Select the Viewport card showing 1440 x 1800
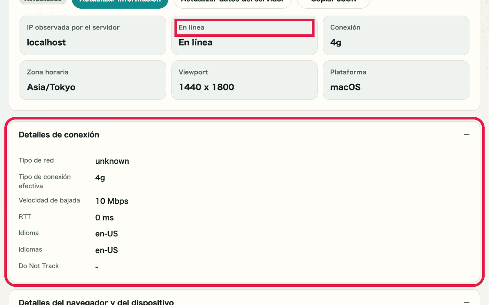This screenshot has height=305, width=489. [244, 80]
